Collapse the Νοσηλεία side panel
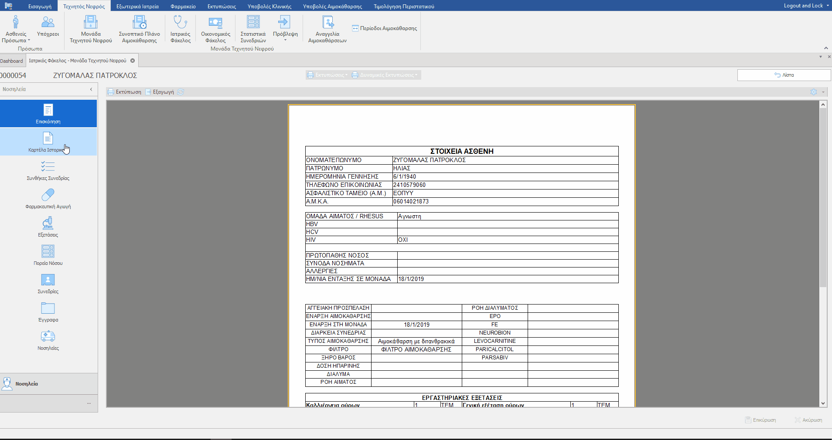832x440 pixels. coord(91,89)
